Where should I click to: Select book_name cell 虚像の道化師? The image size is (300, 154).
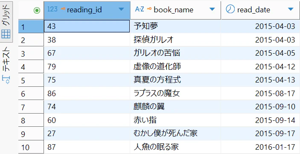click(176, 67)
